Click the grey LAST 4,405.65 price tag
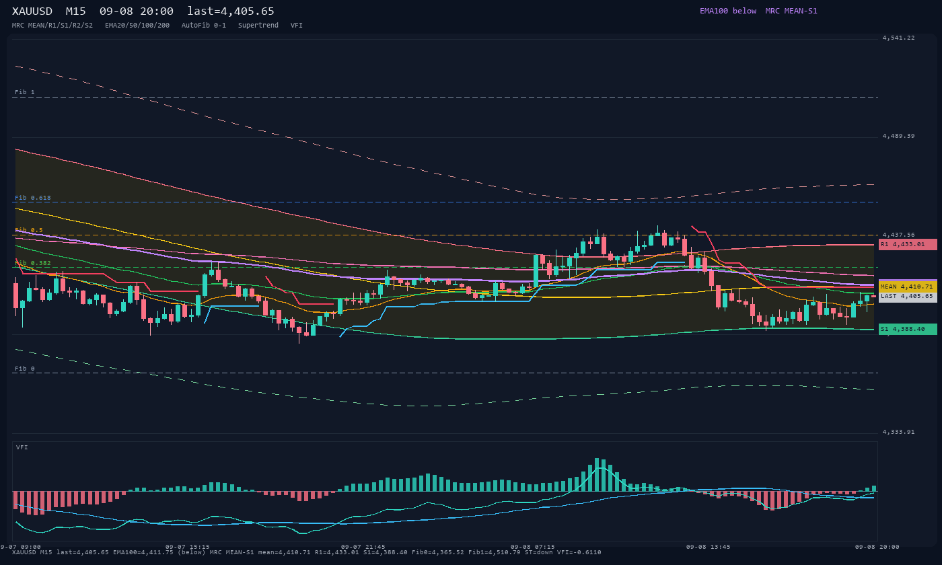The width and height of the screenshot is (942, 565). (x=908, y=297)
